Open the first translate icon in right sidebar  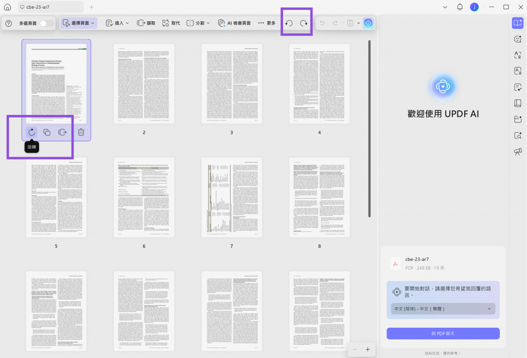tap(518, 55)
